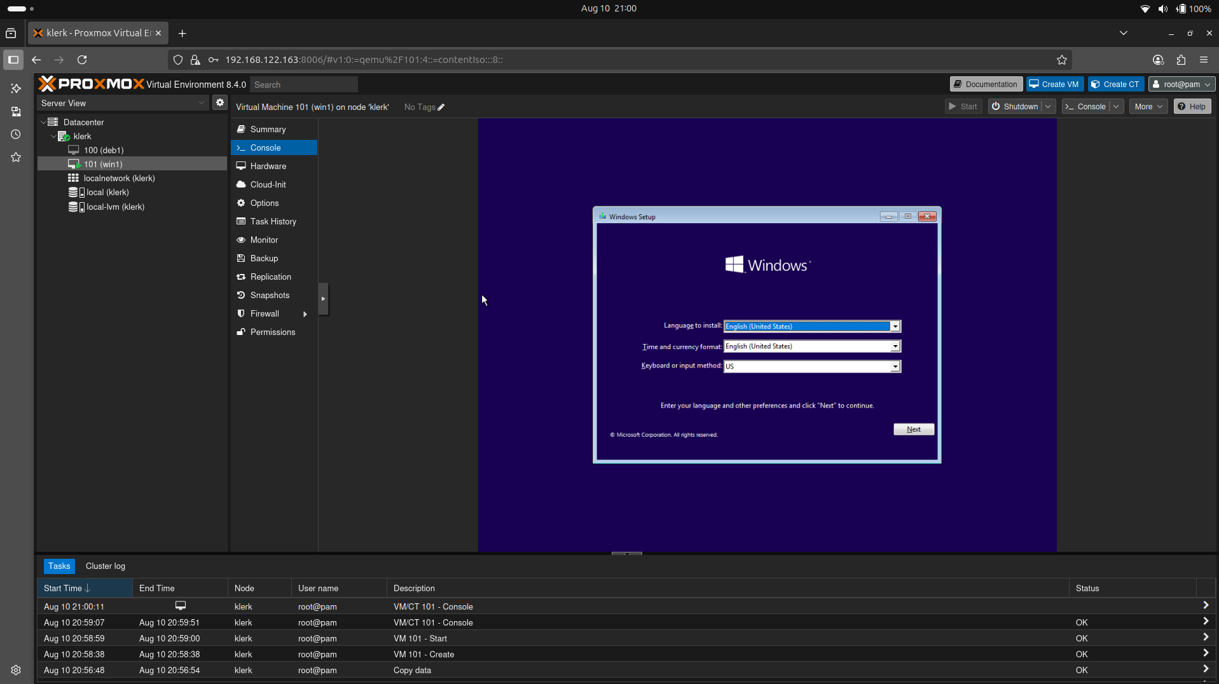Open the Language to install dropdown
Viewport: 1219px width, 684px height.
[895, 326]
